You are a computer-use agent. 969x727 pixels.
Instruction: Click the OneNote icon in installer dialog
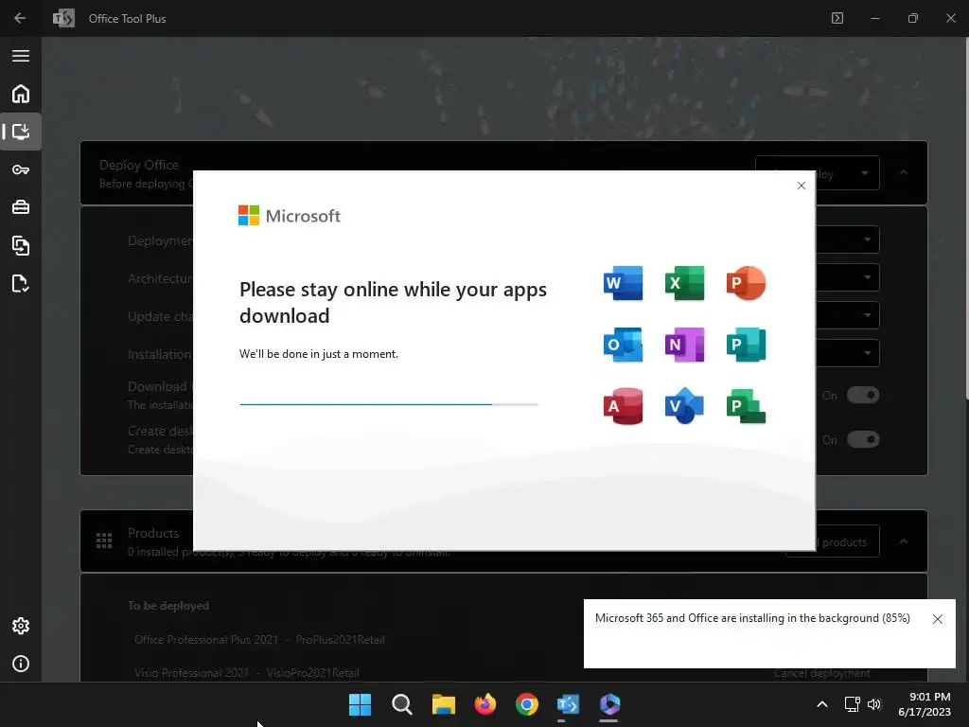684,345
